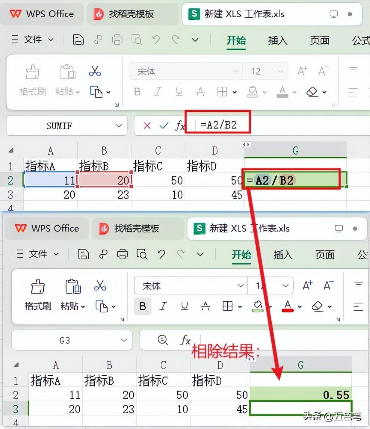This screenshot has width=370, height=429.
Task: Open print preview in bottom window
Action: [142, 254]
